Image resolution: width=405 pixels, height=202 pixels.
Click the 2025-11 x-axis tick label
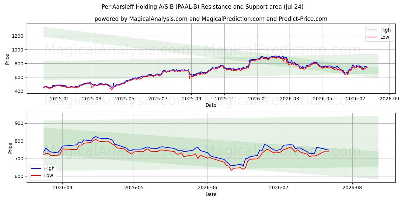tap(224, 99)
